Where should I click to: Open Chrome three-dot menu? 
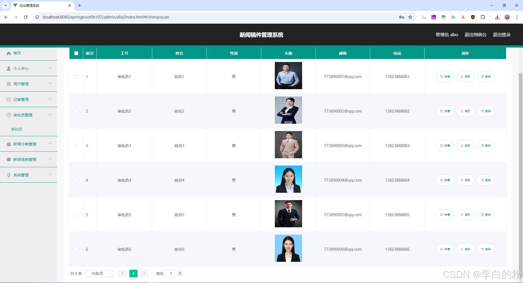tap(517, 17)
